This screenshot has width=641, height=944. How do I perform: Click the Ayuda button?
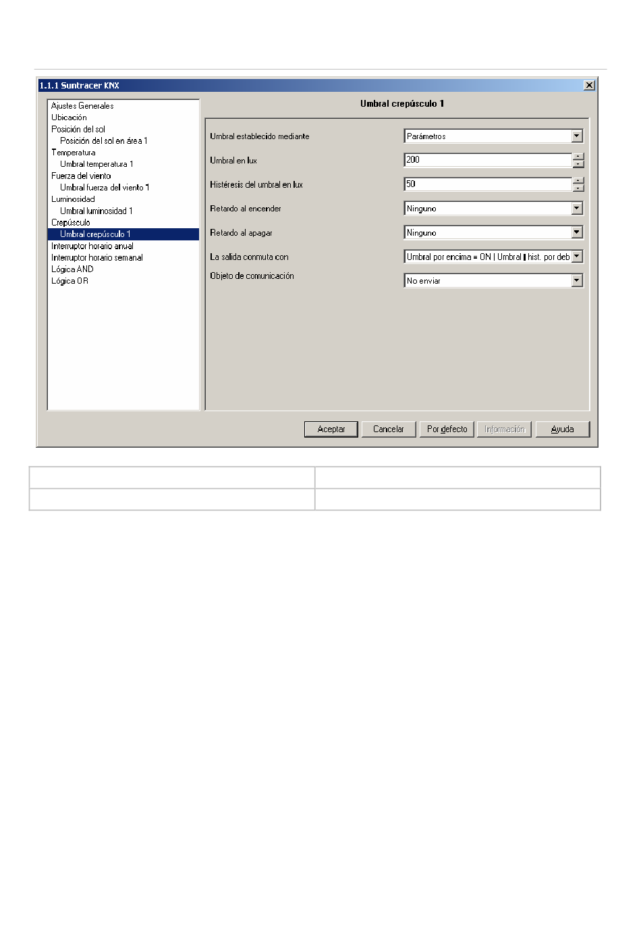pyautogui.click(x=563, y=429)
